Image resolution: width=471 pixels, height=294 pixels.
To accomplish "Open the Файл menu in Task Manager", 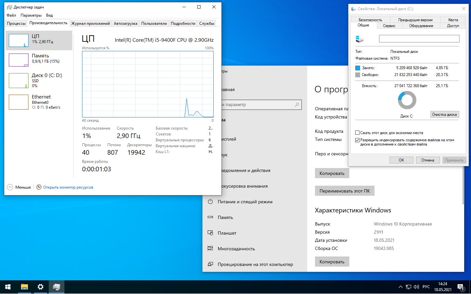I will (11, 15).
